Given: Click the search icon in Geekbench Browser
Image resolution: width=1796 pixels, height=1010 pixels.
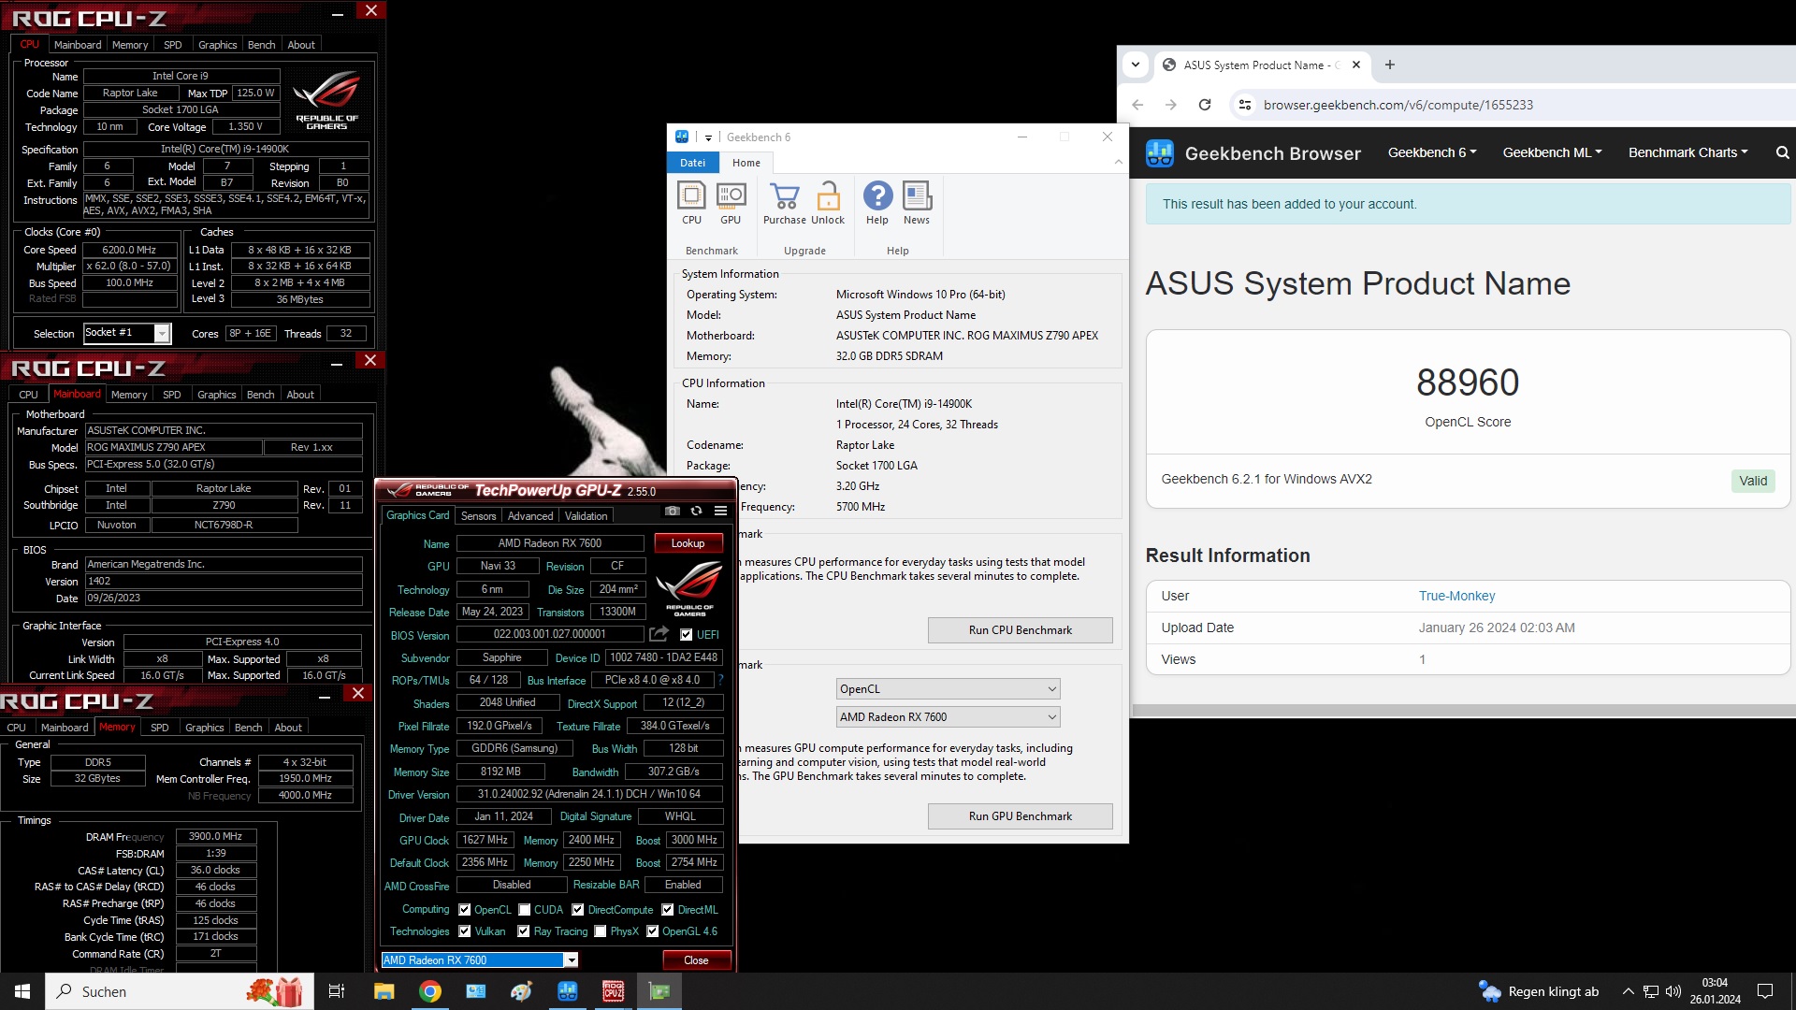Looking at the screenshot, I should coord(1782,152).
